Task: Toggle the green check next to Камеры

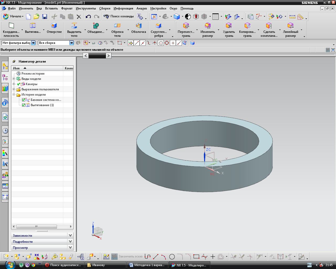Action: [x=19, y=84]
